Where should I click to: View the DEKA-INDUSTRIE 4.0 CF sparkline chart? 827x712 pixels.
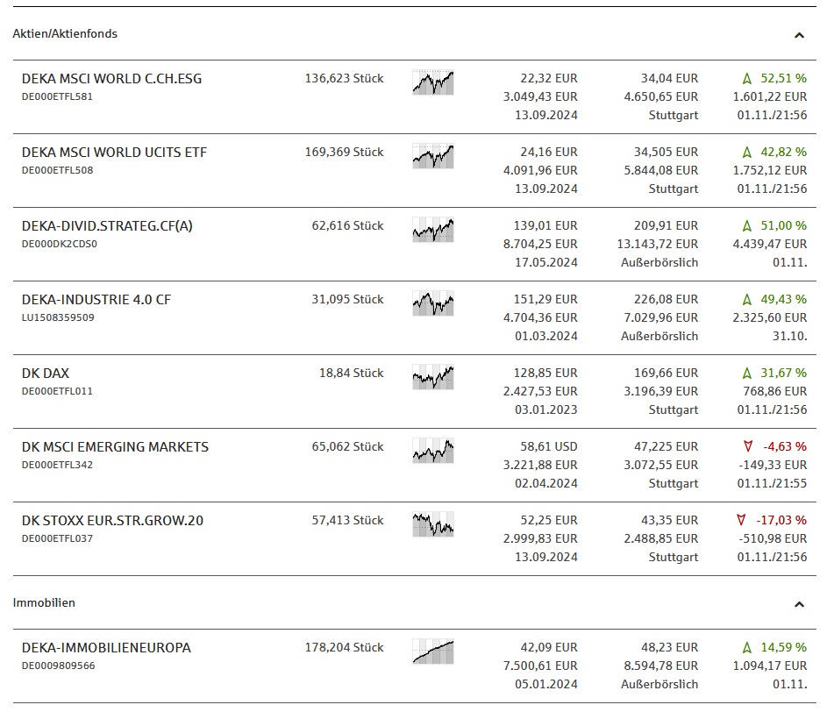point(432,303)
